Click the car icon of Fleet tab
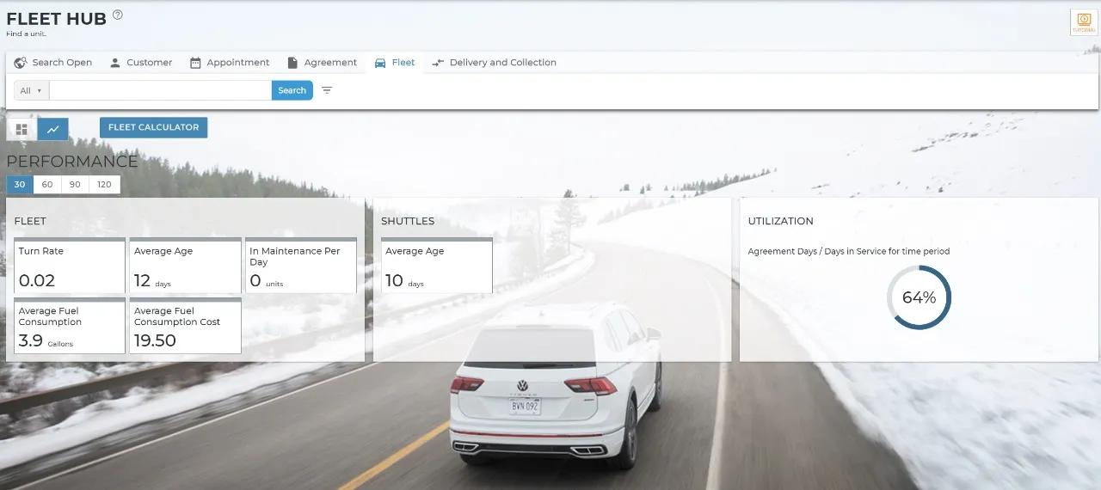The width and height of the screenshot is (1101, 490). [x=380, y=63]
